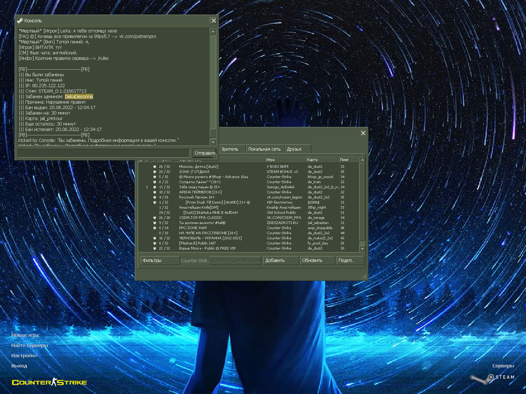The width and height of the screenshot is (526, 394).
Task: Click the Отправить button in the console
Action: (205, 153)
